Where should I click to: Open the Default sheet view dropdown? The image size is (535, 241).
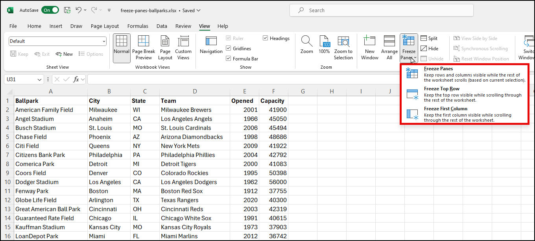coord(104,41)
